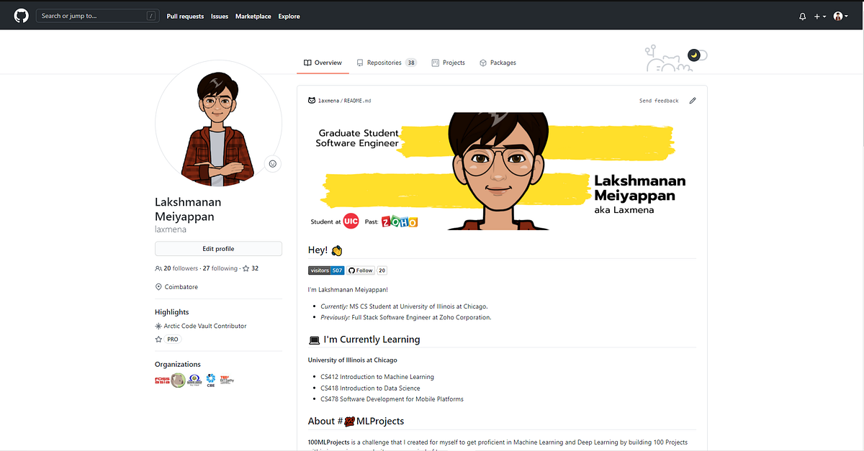Click the follower count 20 badge
This screenshot has height=451, width=864.
coord(382,270)
